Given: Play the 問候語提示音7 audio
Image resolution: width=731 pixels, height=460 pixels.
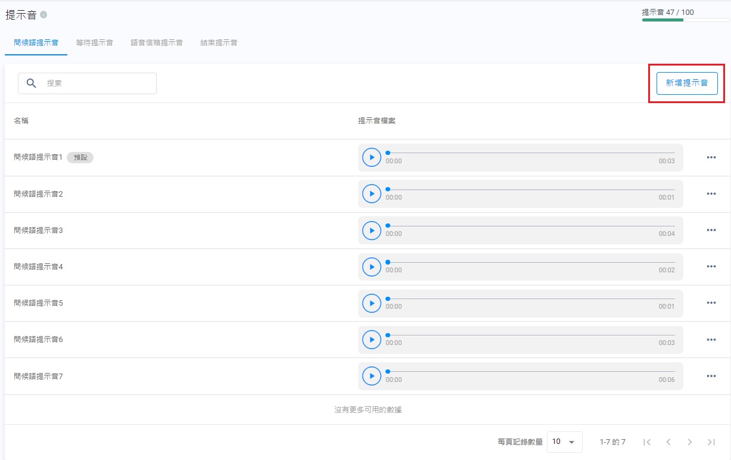Looking at the screenshot, I should 371,375.
